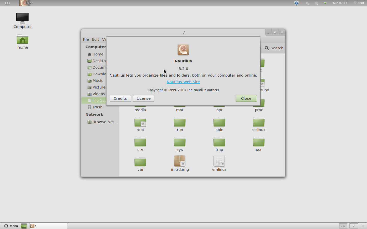This screenshot has height=229, width=367.
Task: Select the run folder icon
Action: coord(180,122)
